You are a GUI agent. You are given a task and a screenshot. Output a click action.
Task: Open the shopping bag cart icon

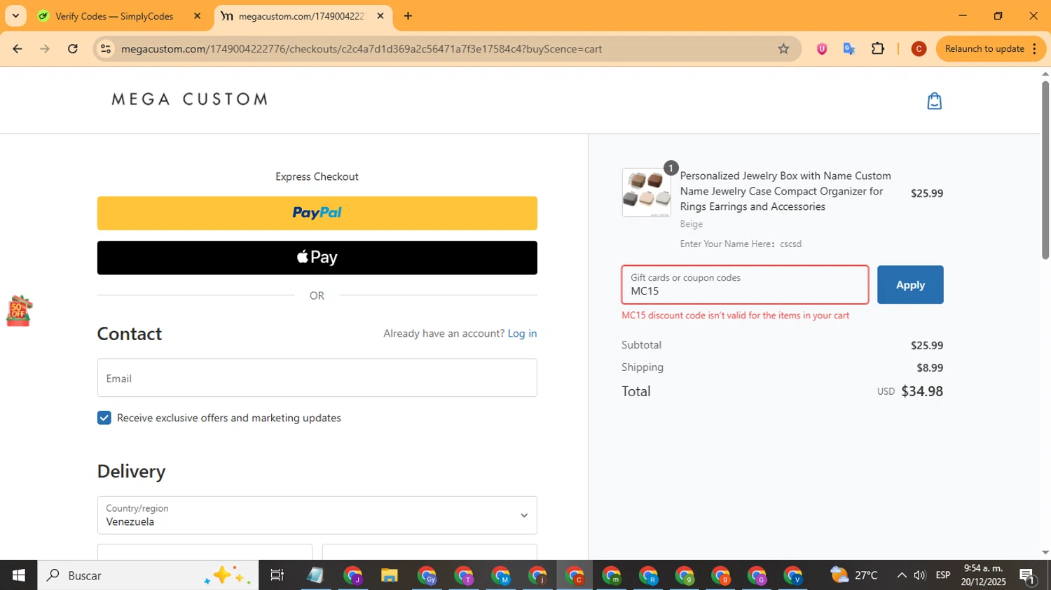tap(934, 101)
